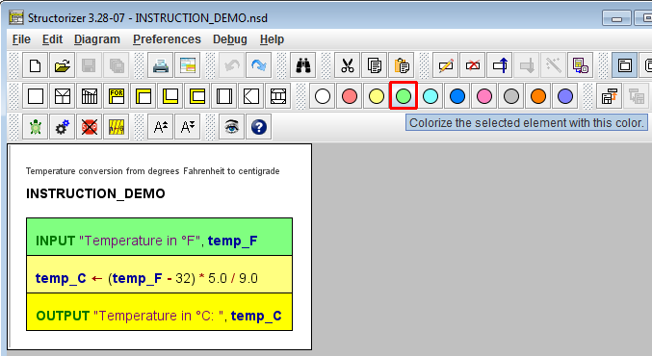Toggle the highlighted window-mode button

(x=625, y=65)
